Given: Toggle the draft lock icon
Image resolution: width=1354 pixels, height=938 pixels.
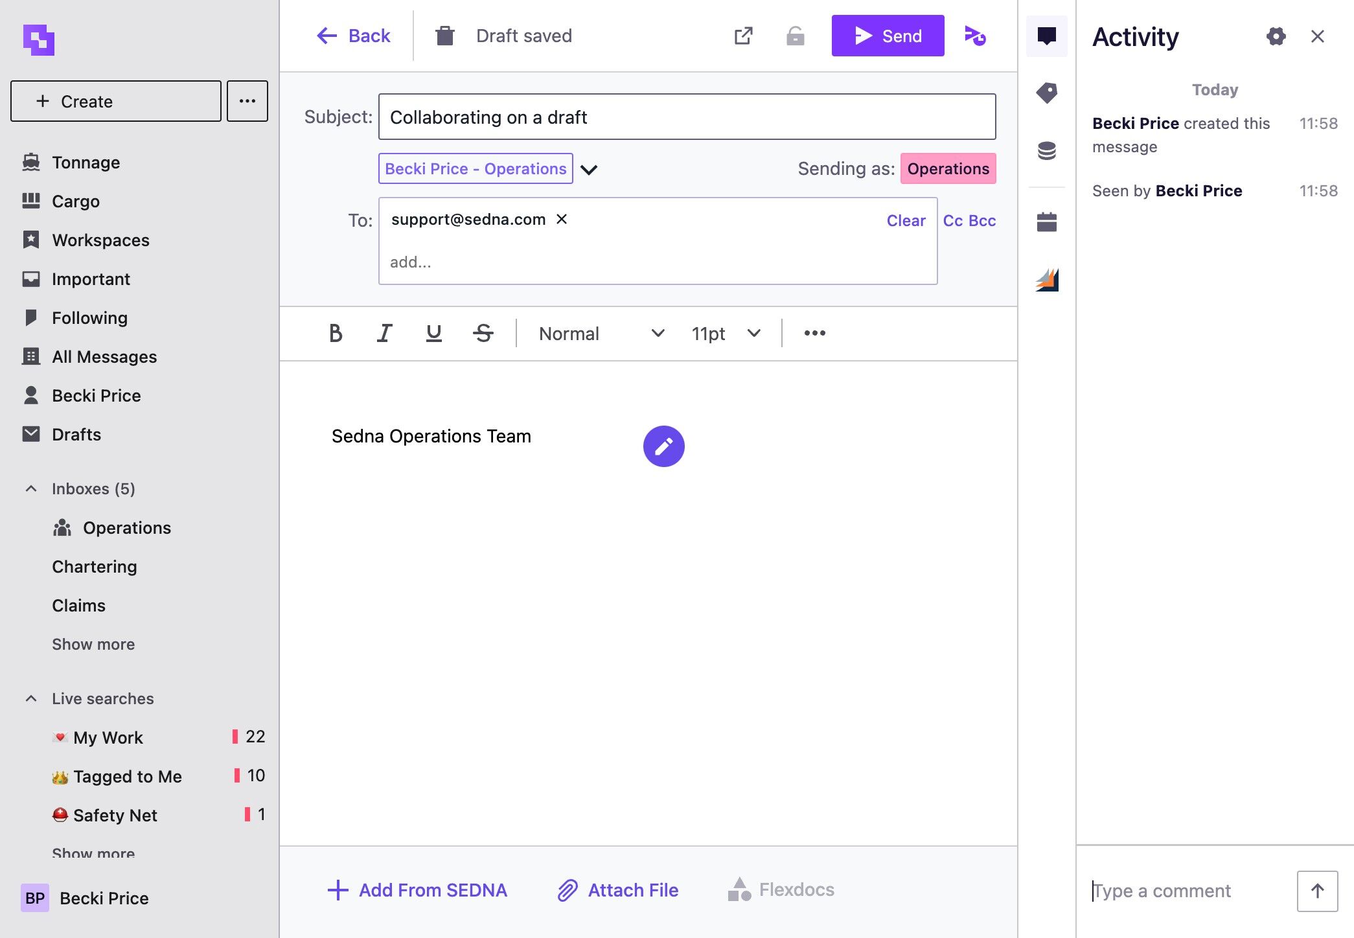Looking at the screenshot, I should (x=795, y=36).
